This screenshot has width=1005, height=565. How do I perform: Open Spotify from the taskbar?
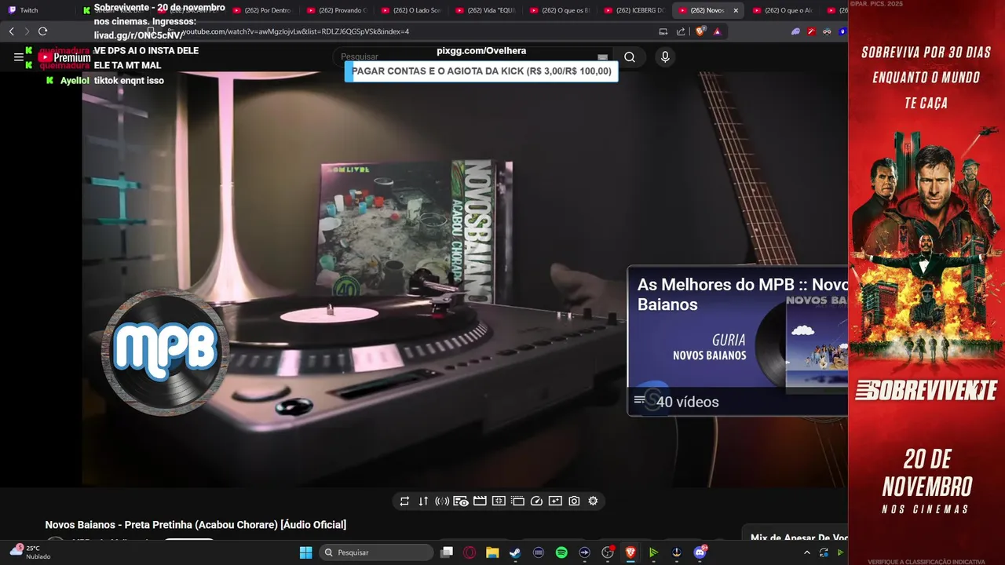(x=561, y=552)
